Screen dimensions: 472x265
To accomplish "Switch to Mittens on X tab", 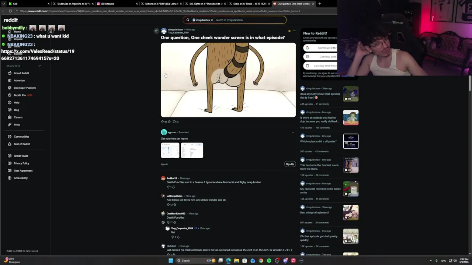I will 161,4.
